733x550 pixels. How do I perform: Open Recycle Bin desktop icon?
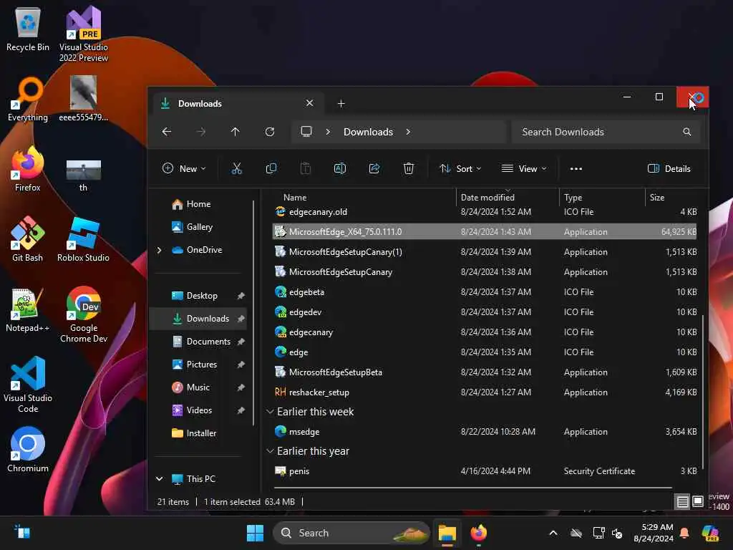point(28,30)
